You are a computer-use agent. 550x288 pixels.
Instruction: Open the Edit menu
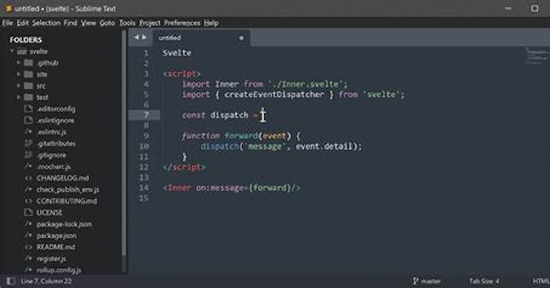pyautogui.click(x=23, y=23)
